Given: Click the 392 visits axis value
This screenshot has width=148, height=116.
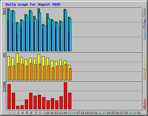Looking at the screenshot, I should (4, 55).
